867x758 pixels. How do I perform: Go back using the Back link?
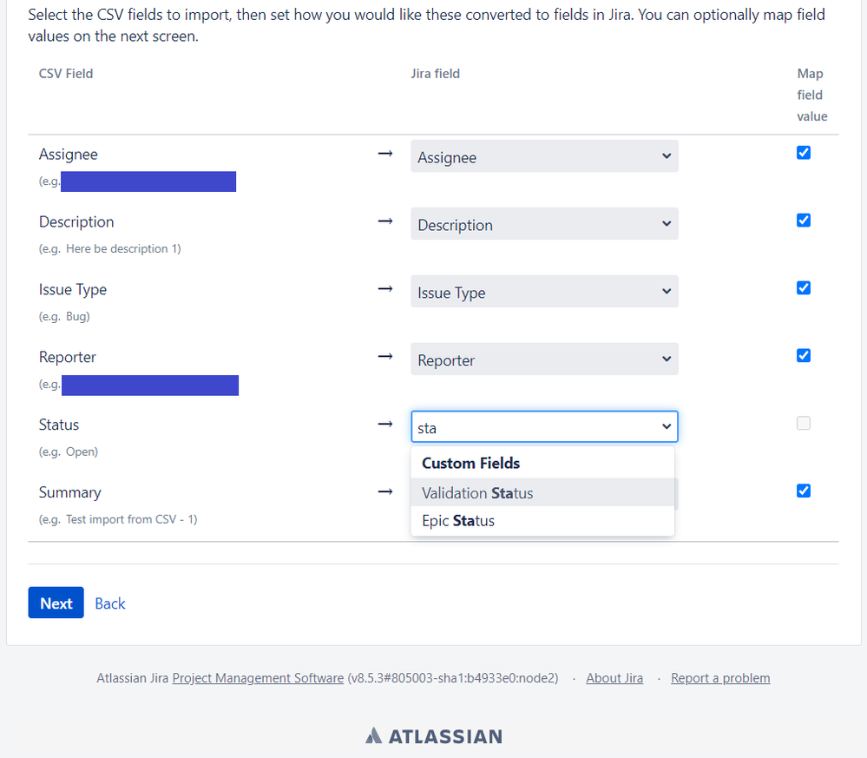pos(110,603)
